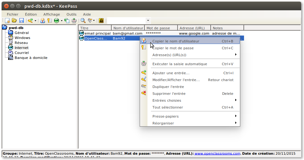Viewport: 304px width, 160px height.
Task: Click the Find magnifier toolbar icon
Action: [x=83, y=21]
